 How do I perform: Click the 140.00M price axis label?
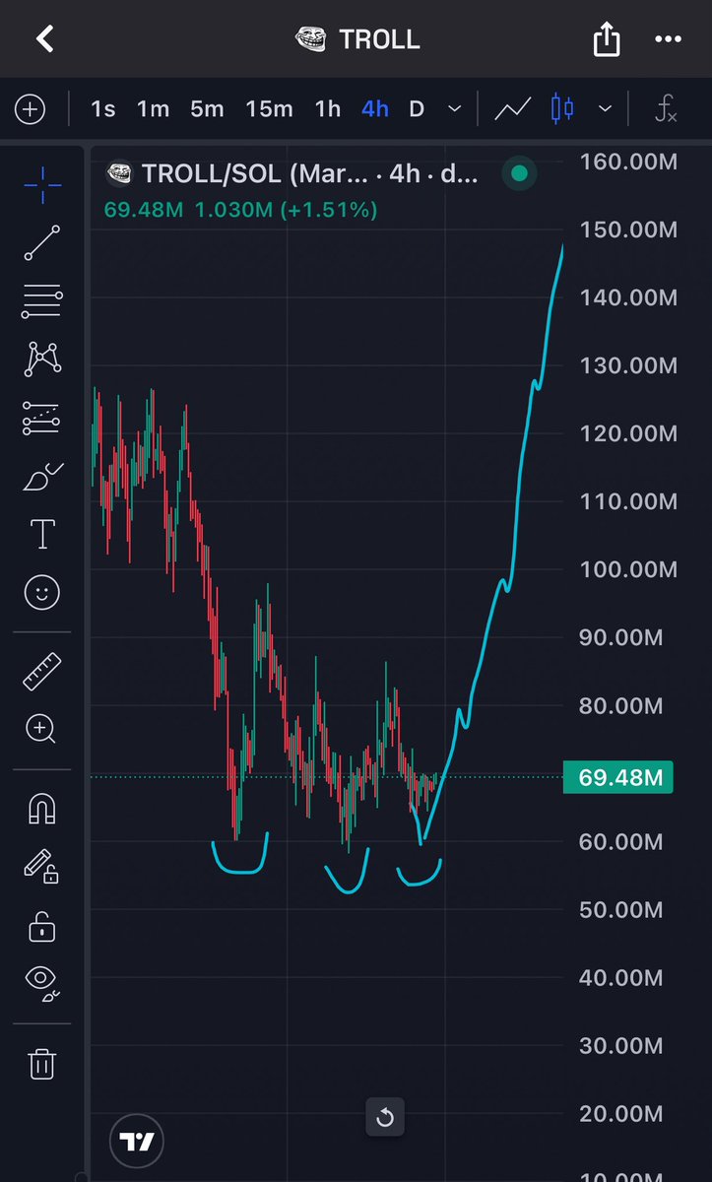[627, 296]
